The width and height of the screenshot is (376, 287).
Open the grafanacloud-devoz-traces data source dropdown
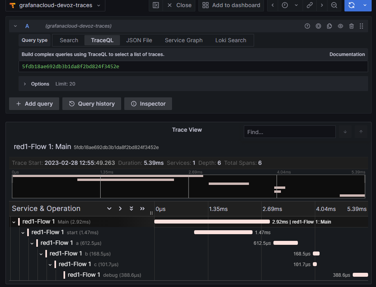click(x=56, y=6)
